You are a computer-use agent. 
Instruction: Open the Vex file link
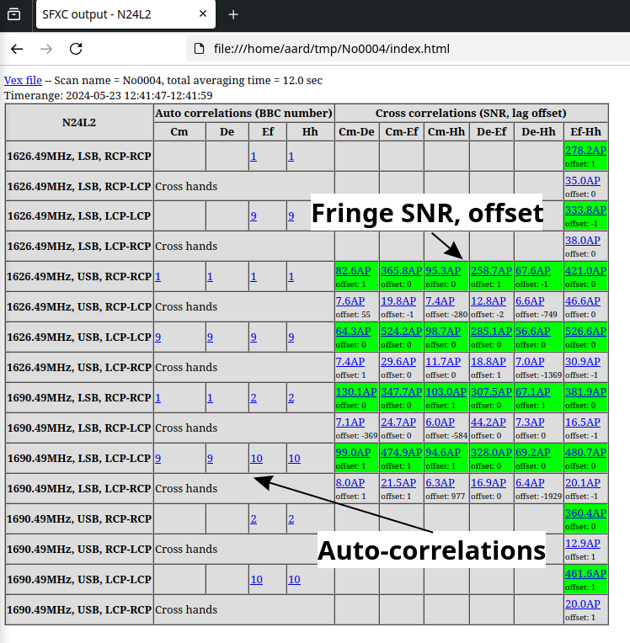coord(23,80)
